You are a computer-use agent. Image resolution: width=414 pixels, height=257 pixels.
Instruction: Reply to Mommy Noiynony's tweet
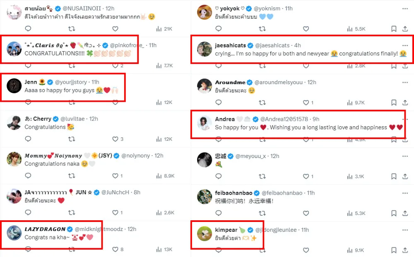coord(28,176)
